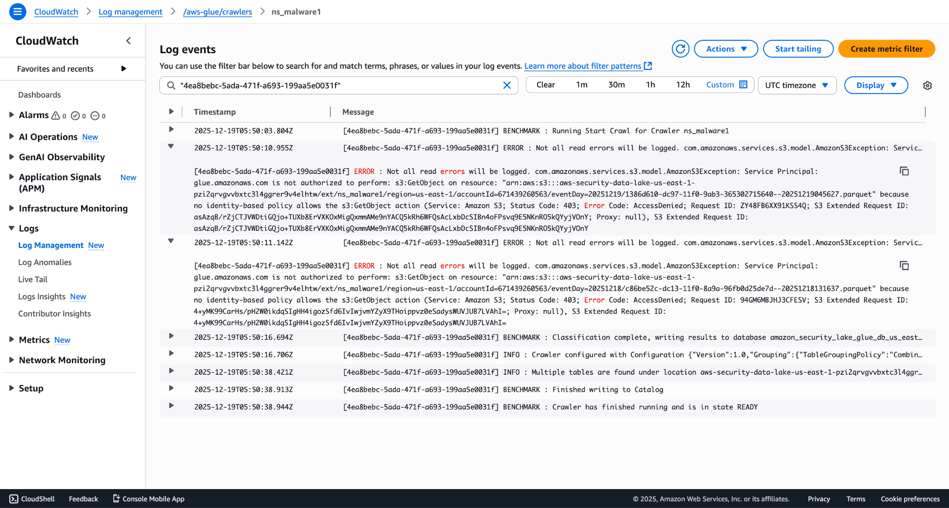Open CloudShell from the footer
This screenshot has width=949, height=508.
(x=32, y=499)
